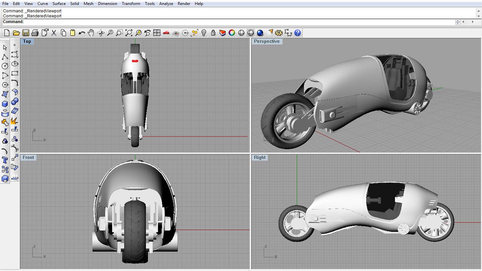Screen dimensions: 482x271
Task: Select the Box solid tool
Action: click(x=5, y=104)
